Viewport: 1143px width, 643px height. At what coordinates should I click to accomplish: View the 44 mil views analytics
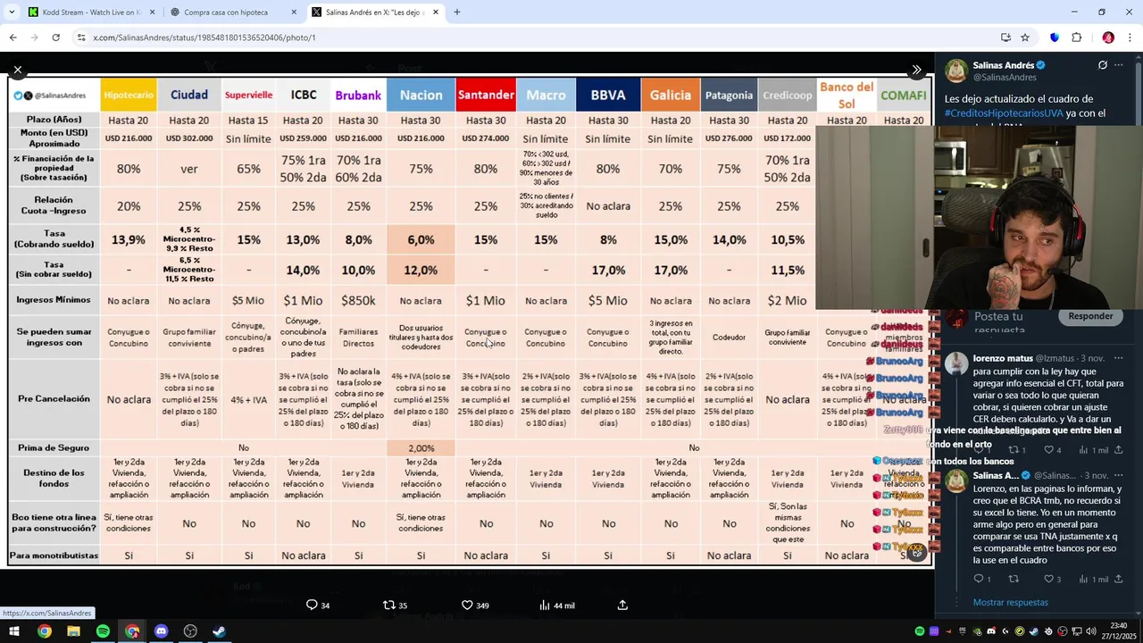[556, 605]
